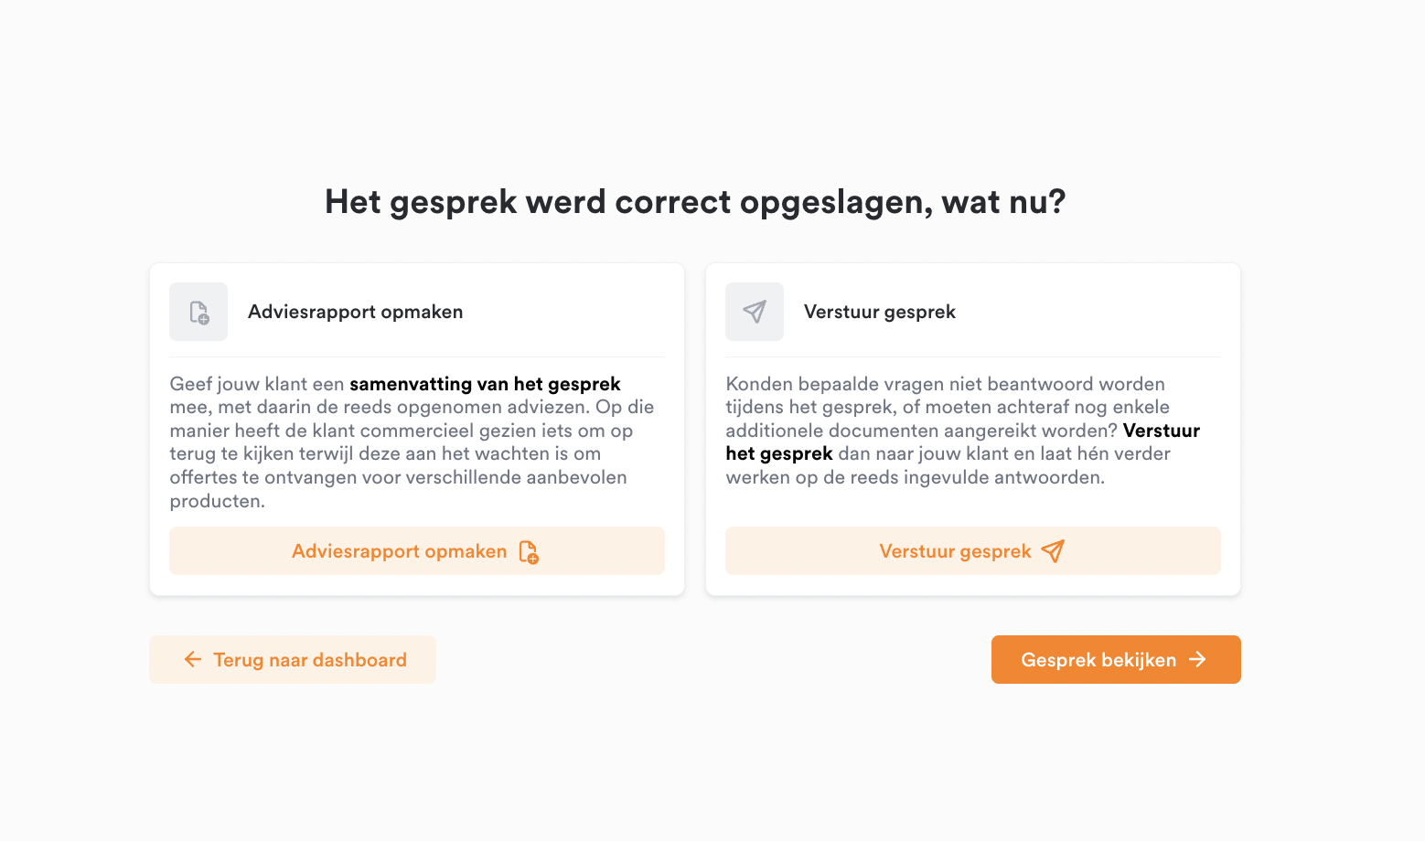
Task: Click the document-plus icon beside the Adviesrapport opmaken title
Action: [198, 312]
